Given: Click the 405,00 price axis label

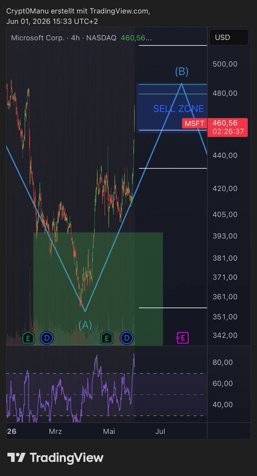Looking at the screenshot, I should 225,215.
